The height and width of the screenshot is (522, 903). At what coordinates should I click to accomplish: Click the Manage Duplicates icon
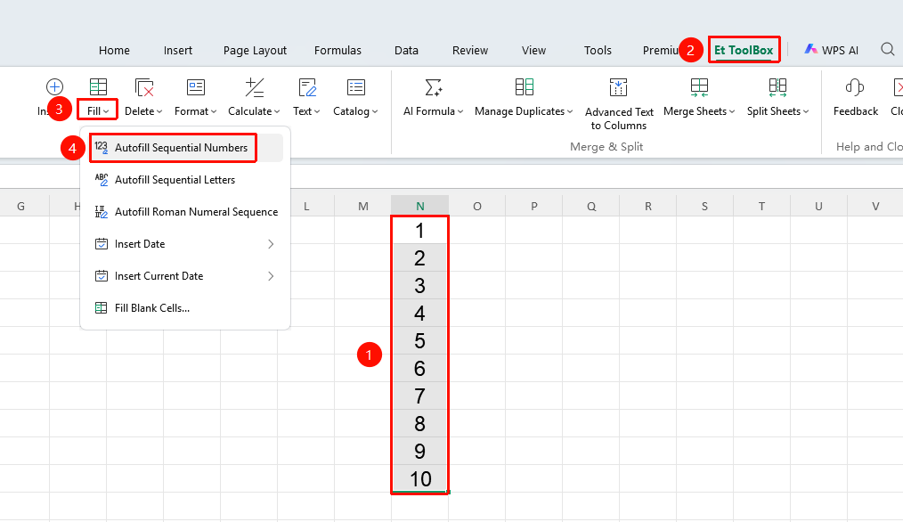(x=524, y=87)
